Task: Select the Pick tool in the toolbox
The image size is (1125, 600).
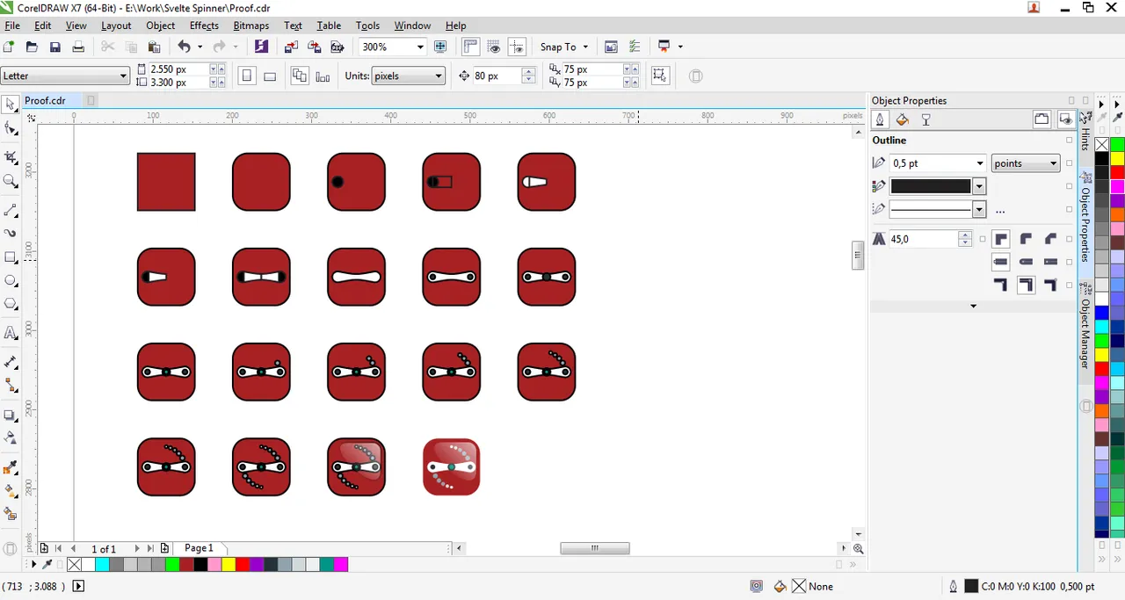Action: [11, 105]
